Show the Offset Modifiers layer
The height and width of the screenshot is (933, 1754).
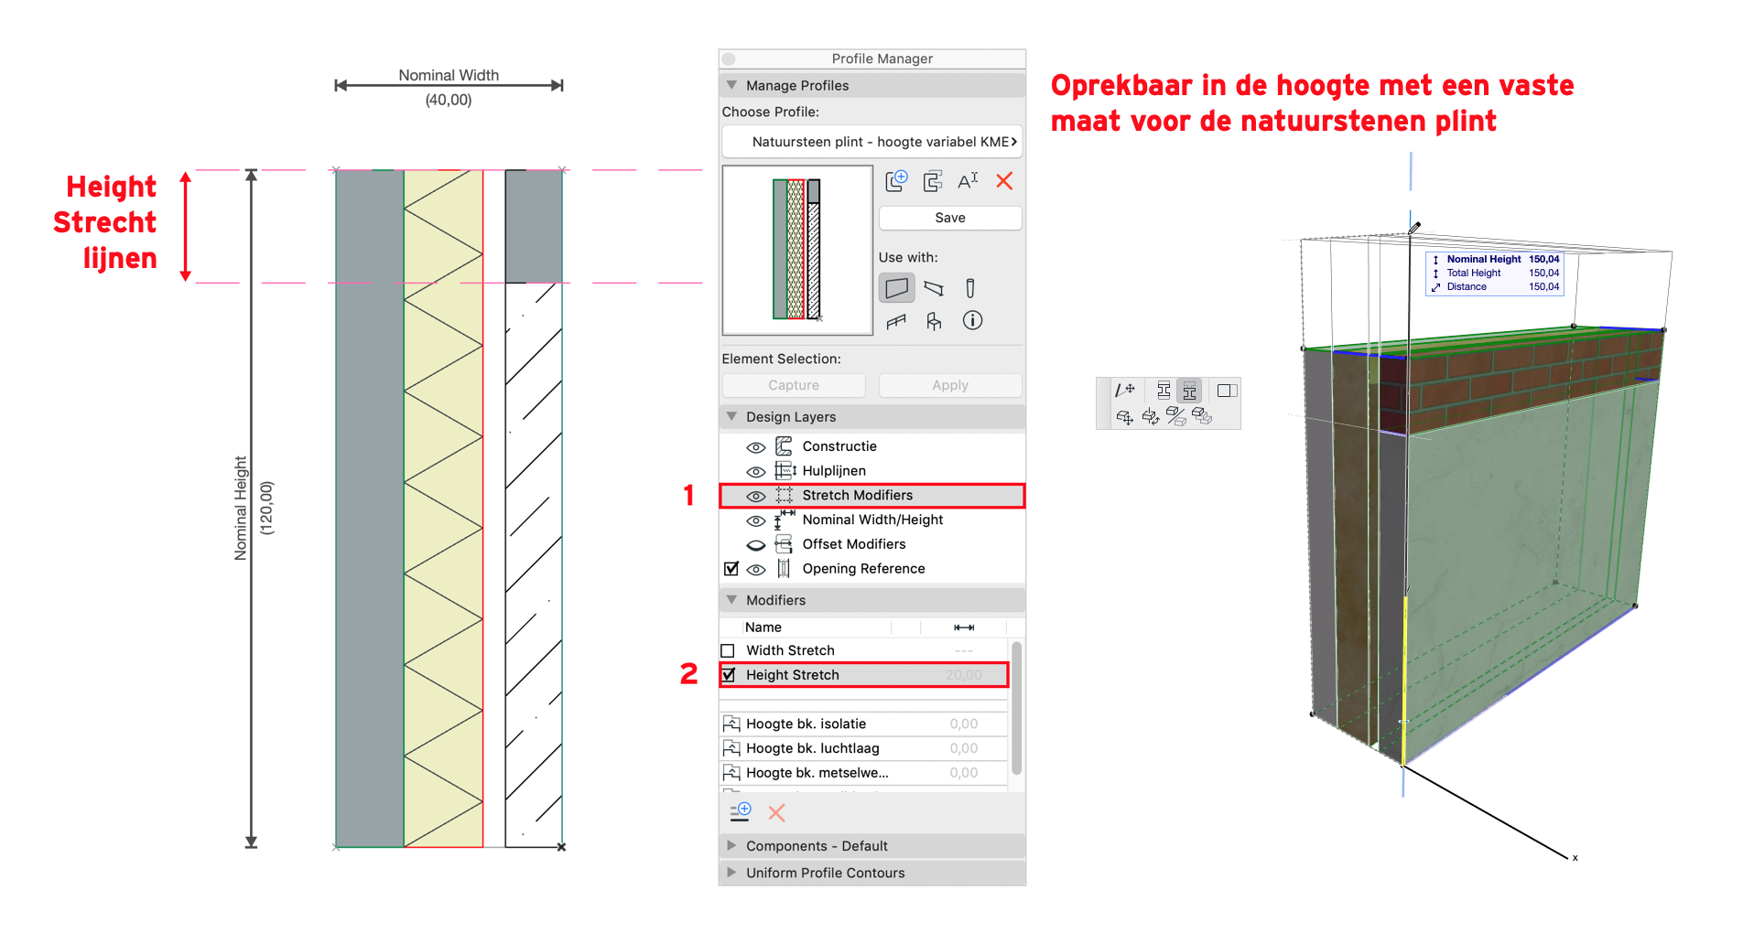point(756,545)
